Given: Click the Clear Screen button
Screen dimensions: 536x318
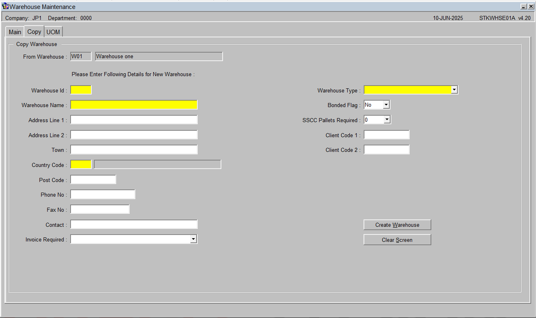Looking at the screenshot, I should 397,240.
